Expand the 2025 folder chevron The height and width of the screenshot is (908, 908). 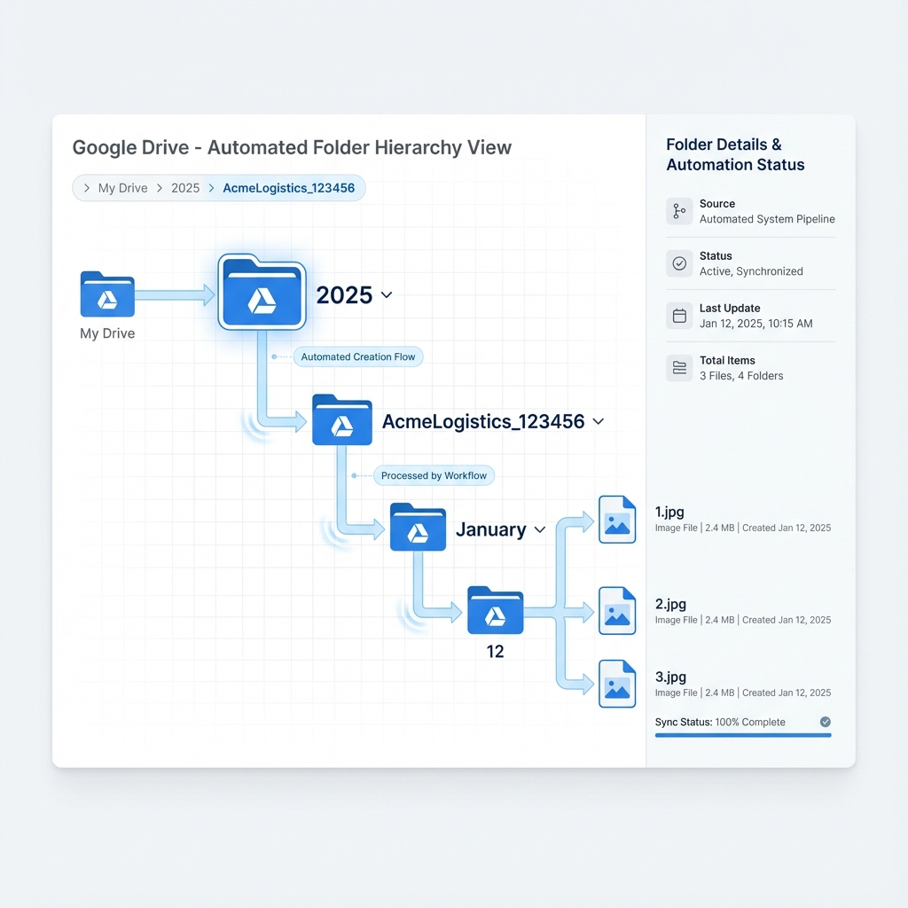tap(387, 294)
